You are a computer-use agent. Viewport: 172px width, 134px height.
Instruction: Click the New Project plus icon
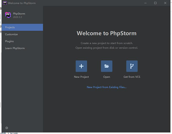coord(81,66)
